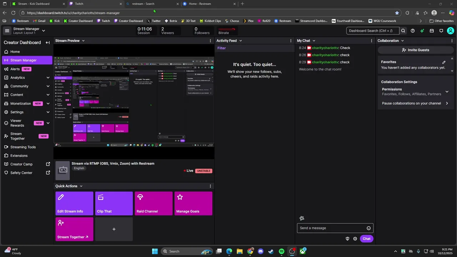Screen dimensions: 457x257
Task: Open My Chat panel three-dot menu
Action: pos(372,41)
